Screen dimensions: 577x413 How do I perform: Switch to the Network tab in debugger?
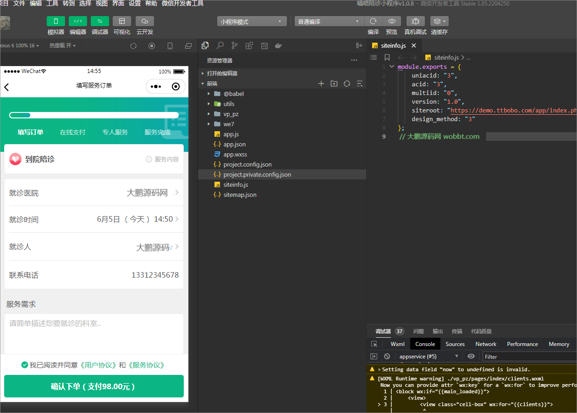[485, 344]
